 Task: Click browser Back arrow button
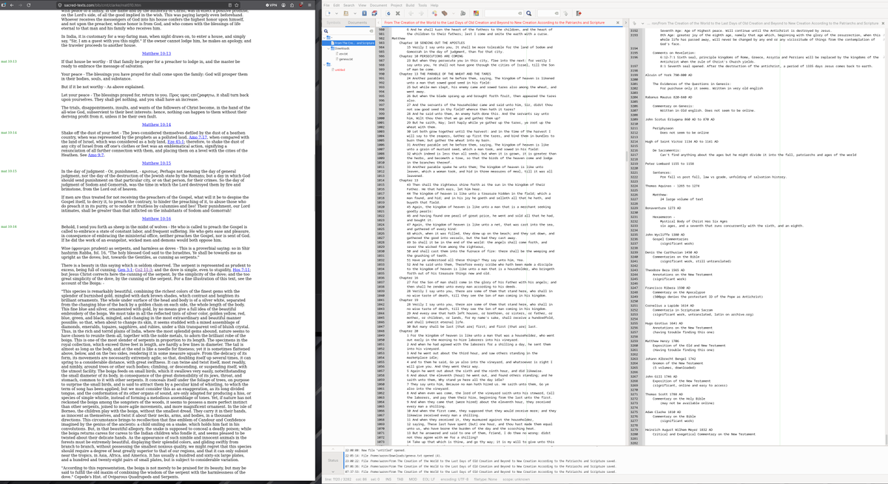12,5
